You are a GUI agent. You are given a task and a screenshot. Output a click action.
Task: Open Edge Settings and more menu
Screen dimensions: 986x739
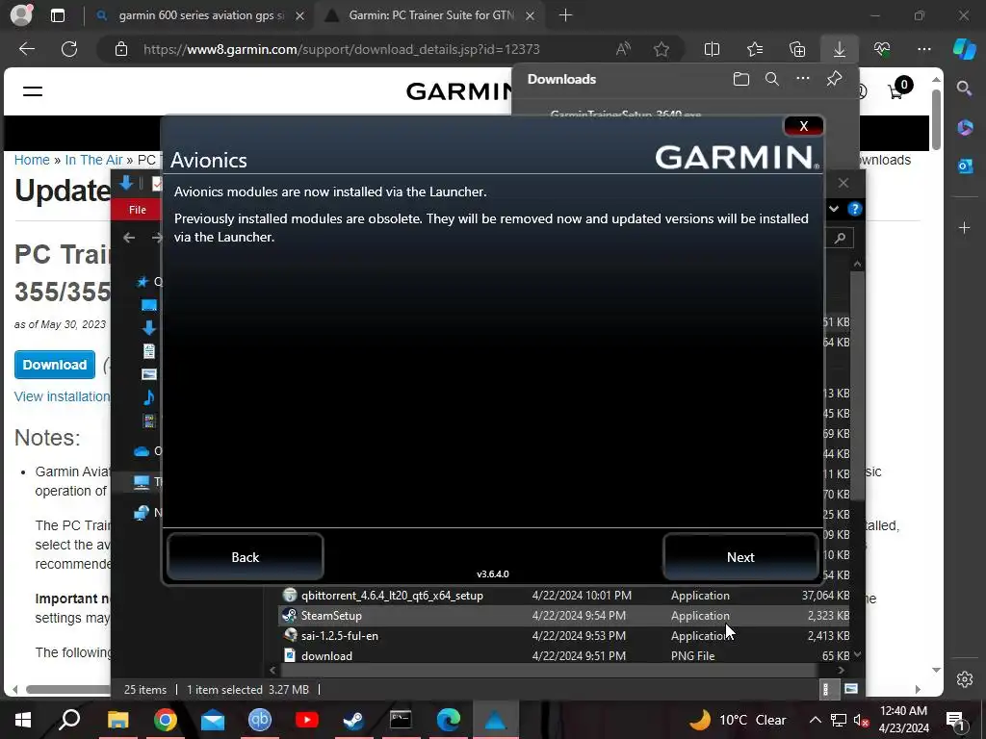pos(924,49)
